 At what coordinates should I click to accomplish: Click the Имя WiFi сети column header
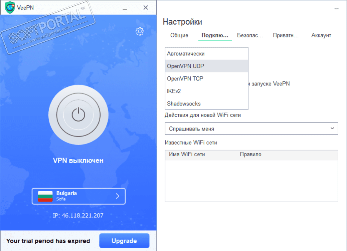187,154
